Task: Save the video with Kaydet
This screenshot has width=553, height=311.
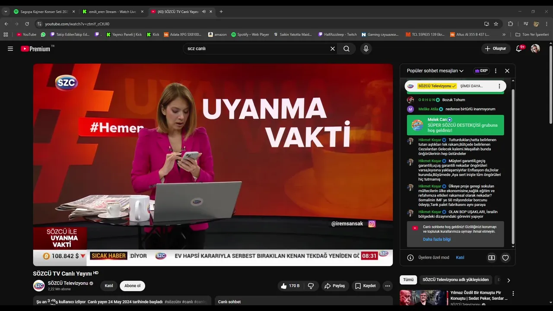Action: pos(365,286)
